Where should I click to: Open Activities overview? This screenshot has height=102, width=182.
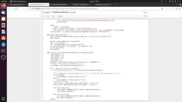[4, 1]
